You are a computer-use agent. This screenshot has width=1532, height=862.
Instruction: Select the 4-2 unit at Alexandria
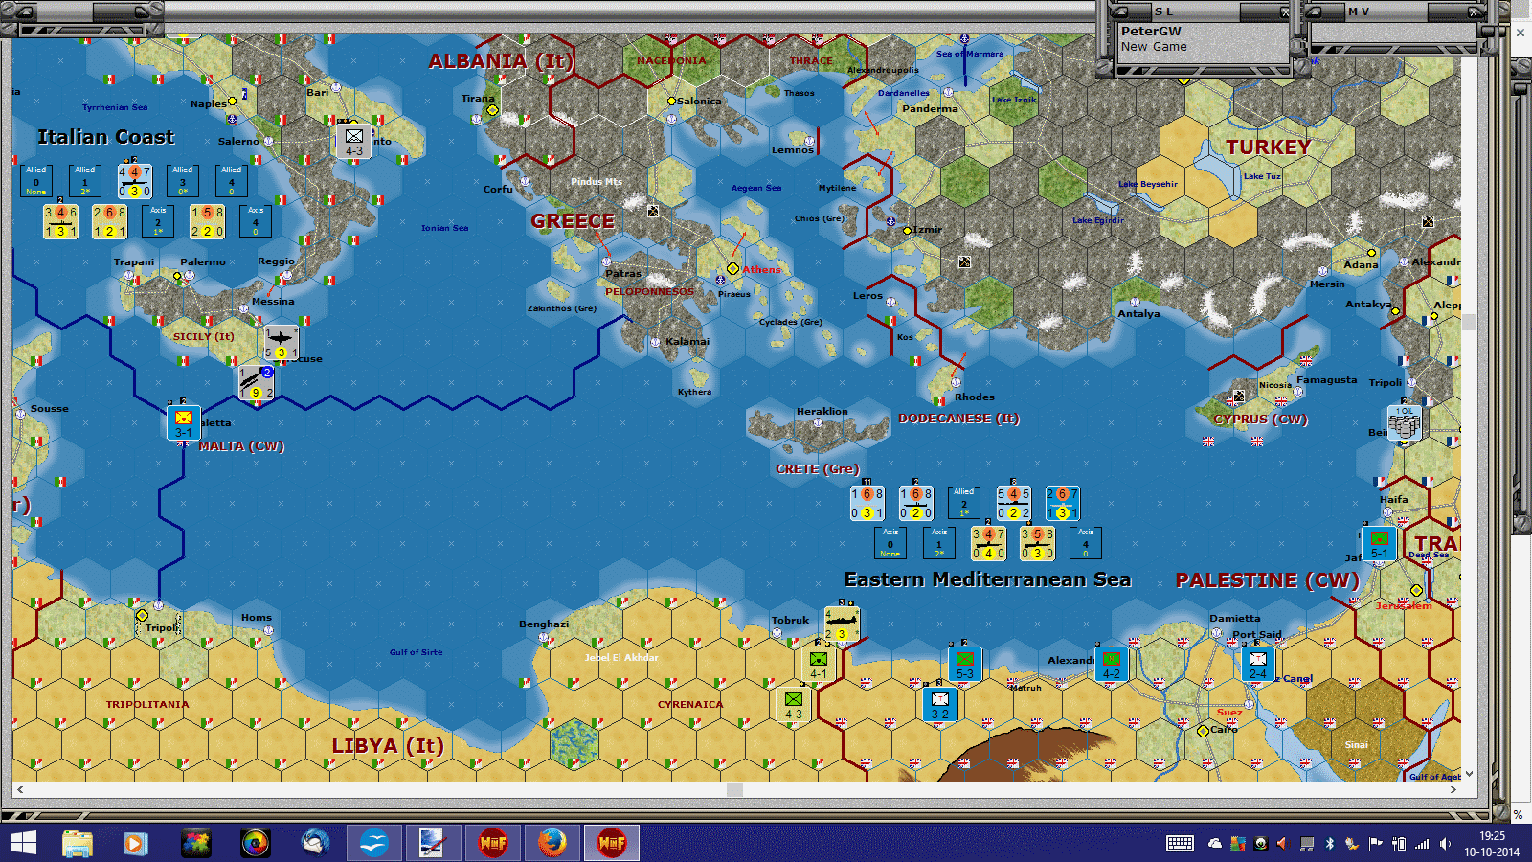point(1111,665)
